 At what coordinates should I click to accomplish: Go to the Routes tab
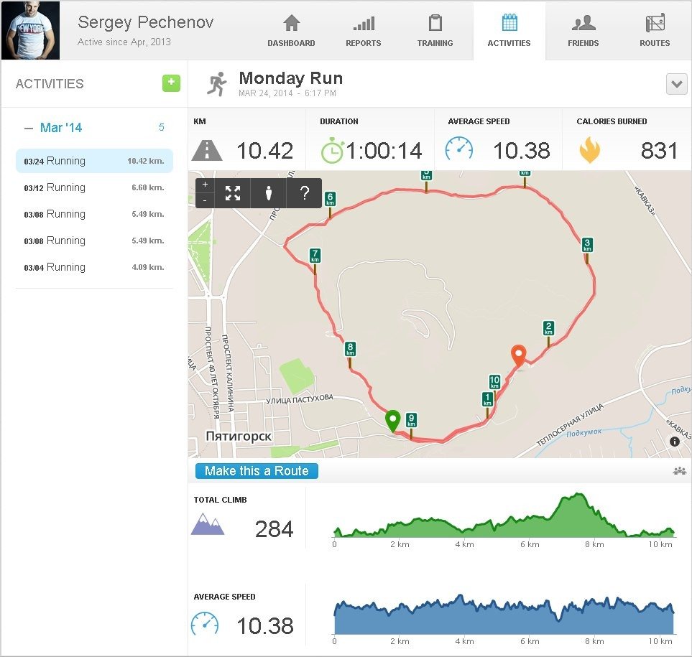[x=655, y=32]
